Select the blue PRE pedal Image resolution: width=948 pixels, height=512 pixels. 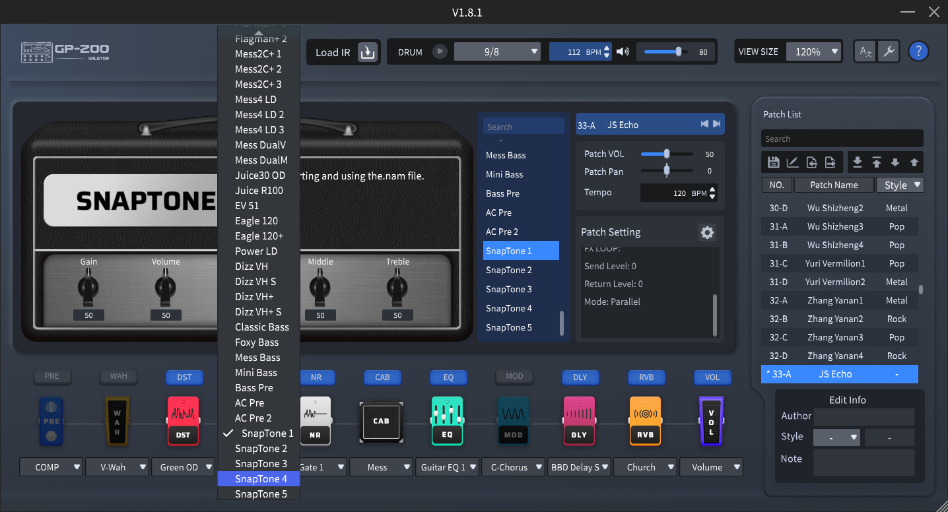(51, 421)
